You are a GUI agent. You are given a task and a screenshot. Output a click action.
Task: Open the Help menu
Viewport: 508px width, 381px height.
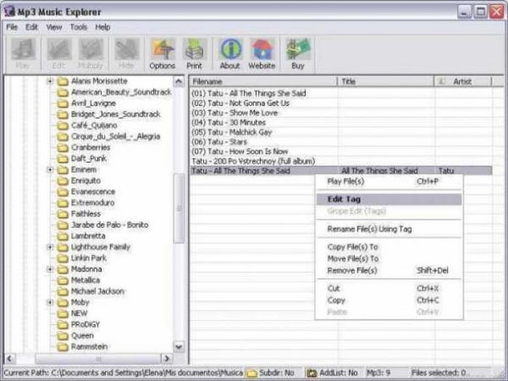point(102,27)
